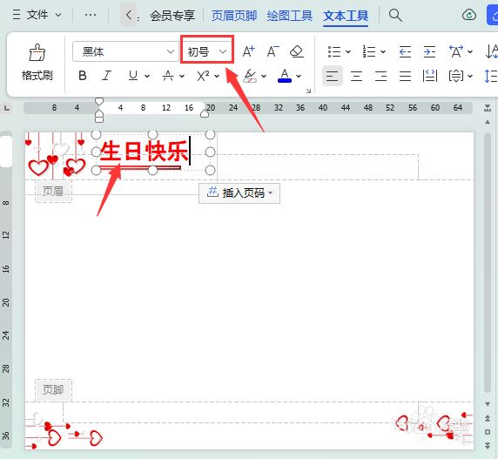Open the font size box showing 初号

[x=207, y=51]
